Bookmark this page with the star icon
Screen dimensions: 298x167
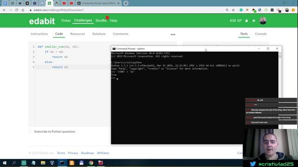coord(233,10)
